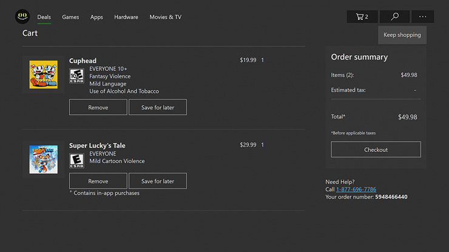Navigate to Movies & TV tab

[165, 17]
